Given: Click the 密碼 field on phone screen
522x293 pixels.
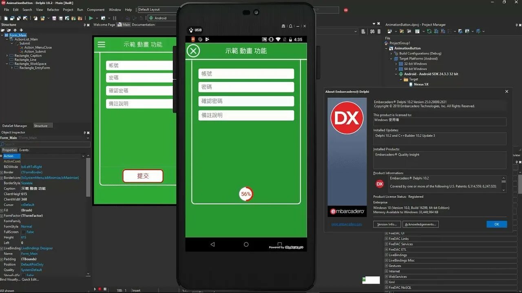Looking at the screenshot, I should pos(246,87).
